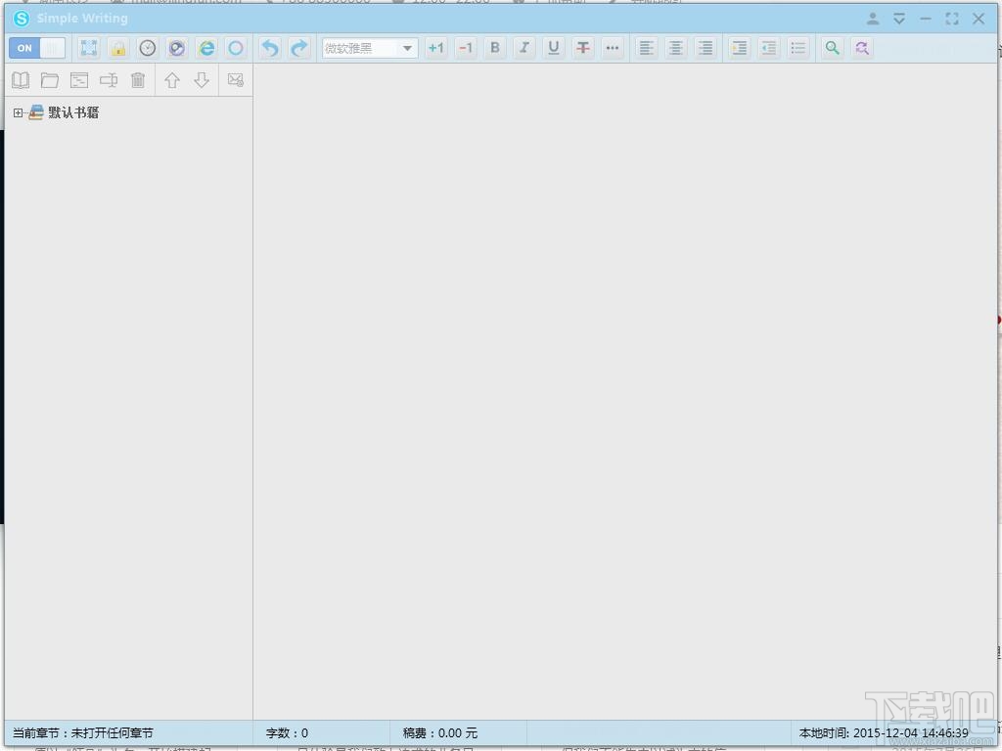
Task: Click the 稿费：0.00 元 status entry
Action: pos(440,733)
